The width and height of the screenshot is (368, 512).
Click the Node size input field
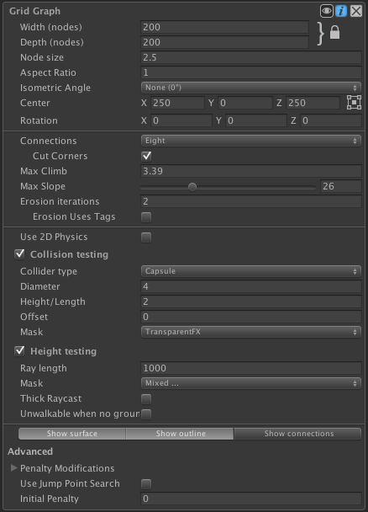(x=251, y=57)
